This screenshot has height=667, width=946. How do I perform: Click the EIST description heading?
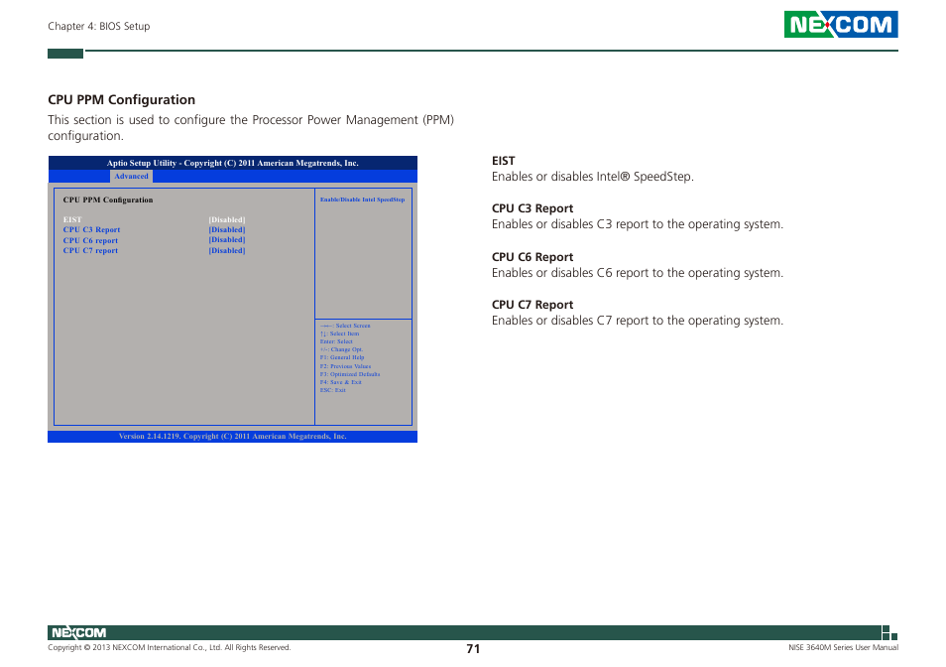pos(503,161)
